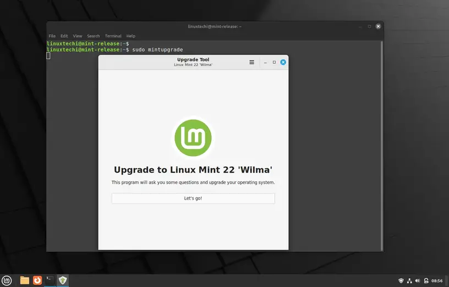The image size is (449, 287).
Task: Click the Upgrade to Linux Mint 22 'Wilma' heading
Action: [193, 170]
